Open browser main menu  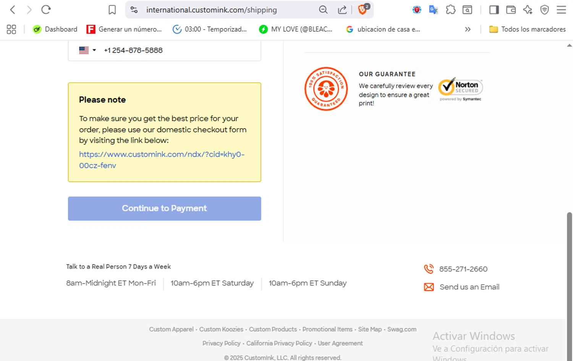(561, 10)
